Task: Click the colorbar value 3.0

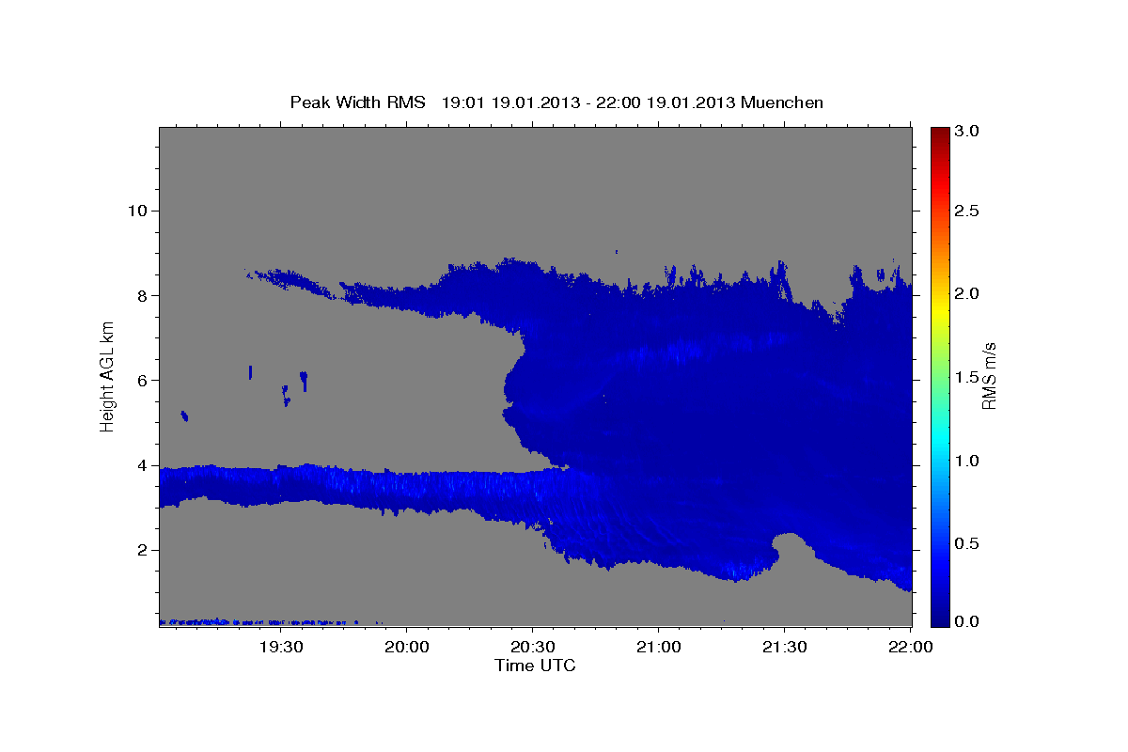Action: 967,131
